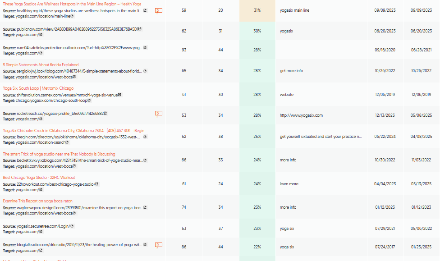Open external link icon for publicnow.com source

click(x=140, y=29)
